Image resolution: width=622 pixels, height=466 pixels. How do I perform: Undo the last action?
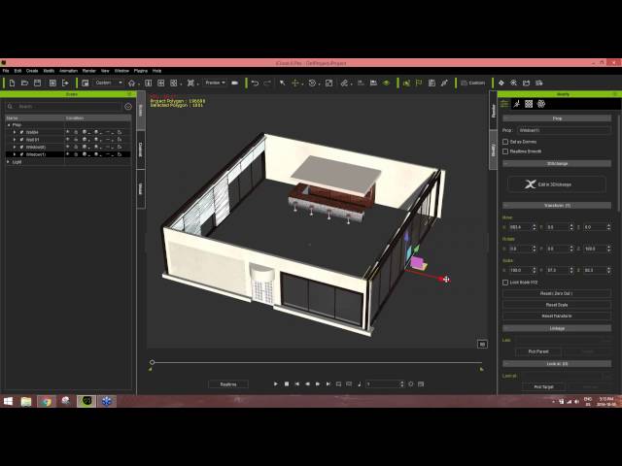[255, 83]
